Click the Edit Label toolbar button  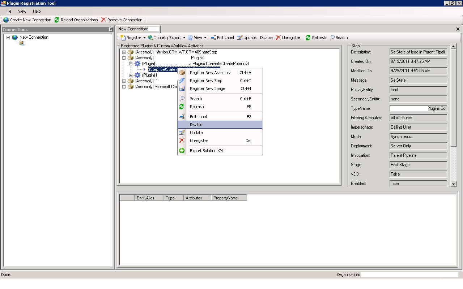(222, 38)
